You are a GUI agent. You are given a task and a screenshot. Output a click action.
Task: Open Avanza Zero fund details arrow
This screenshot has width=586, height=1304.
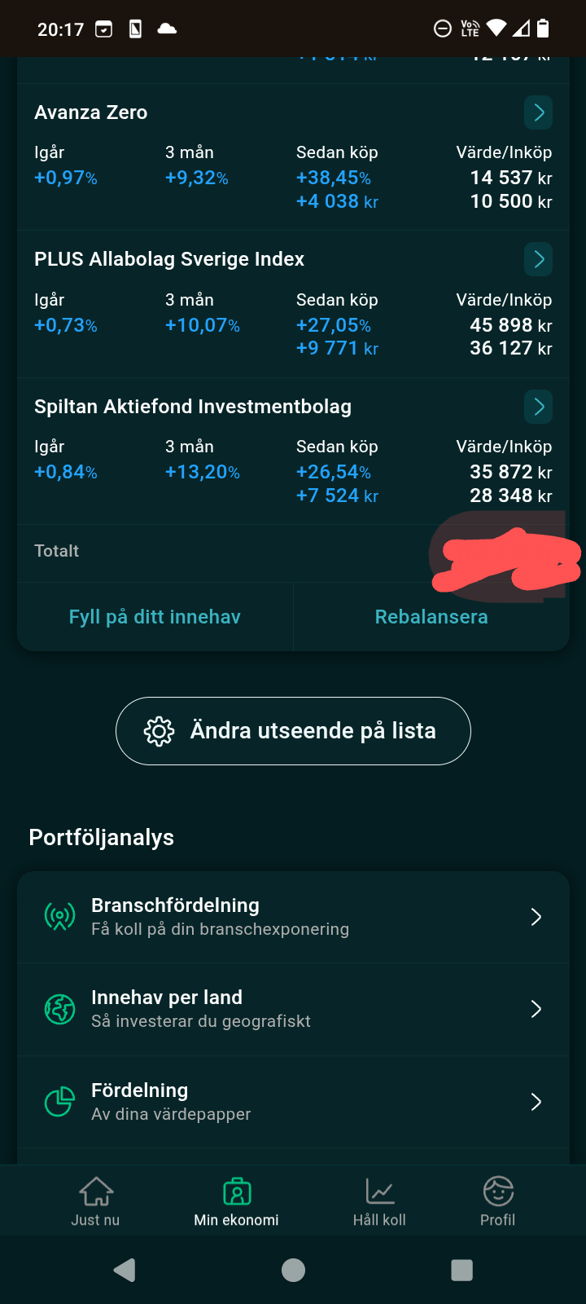click(x=539, y=112)
